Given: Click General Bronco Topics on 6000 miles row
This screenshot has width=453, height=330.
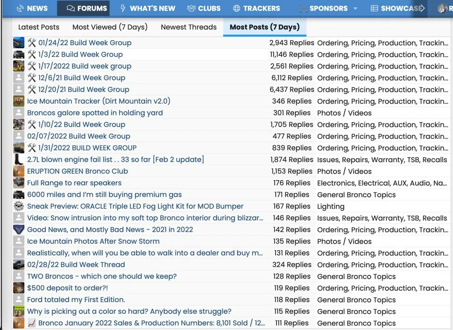Looking at the screenshot, I should click(356, 195).
